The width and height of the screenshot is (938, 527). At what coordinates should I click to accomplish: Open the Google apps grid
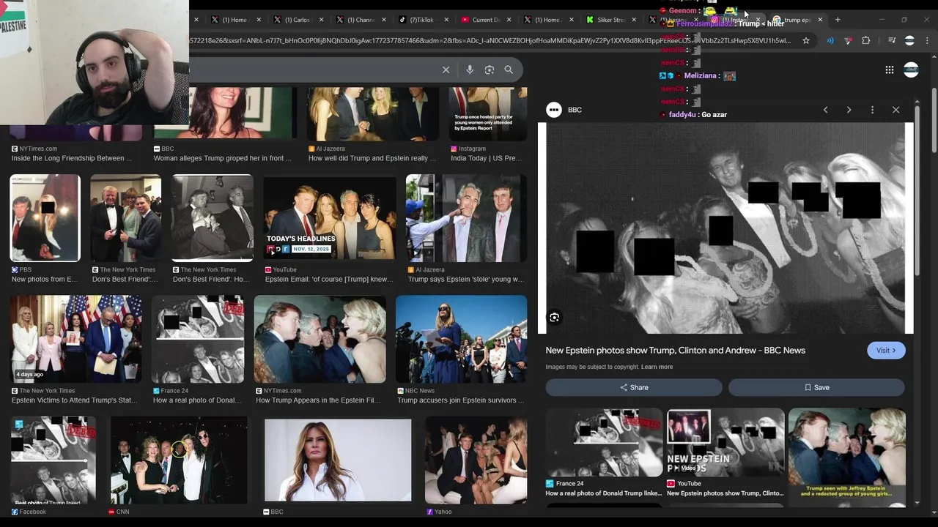click(x=889, y=70)
